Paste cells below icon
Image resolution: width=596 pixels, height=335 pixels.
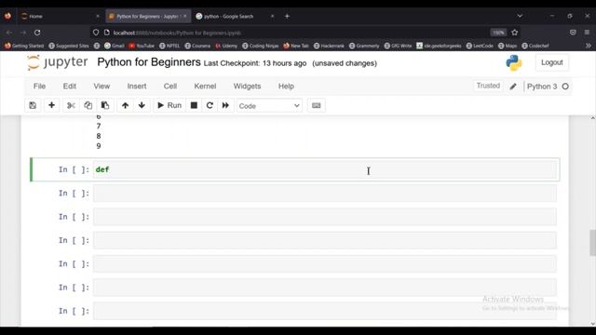[105, 105]
